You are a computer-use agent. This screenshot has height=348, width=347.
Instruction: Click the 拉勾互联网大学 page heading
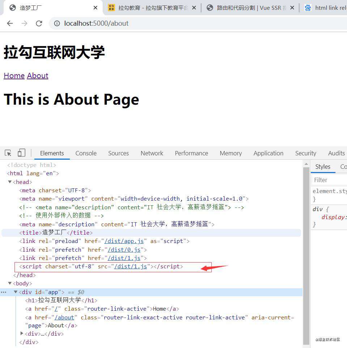coord(54,53)
